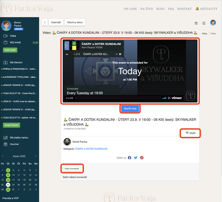Open the user avatar menu at top right
222x202 pixels.
pyautogui.click(x=213, y=23)
